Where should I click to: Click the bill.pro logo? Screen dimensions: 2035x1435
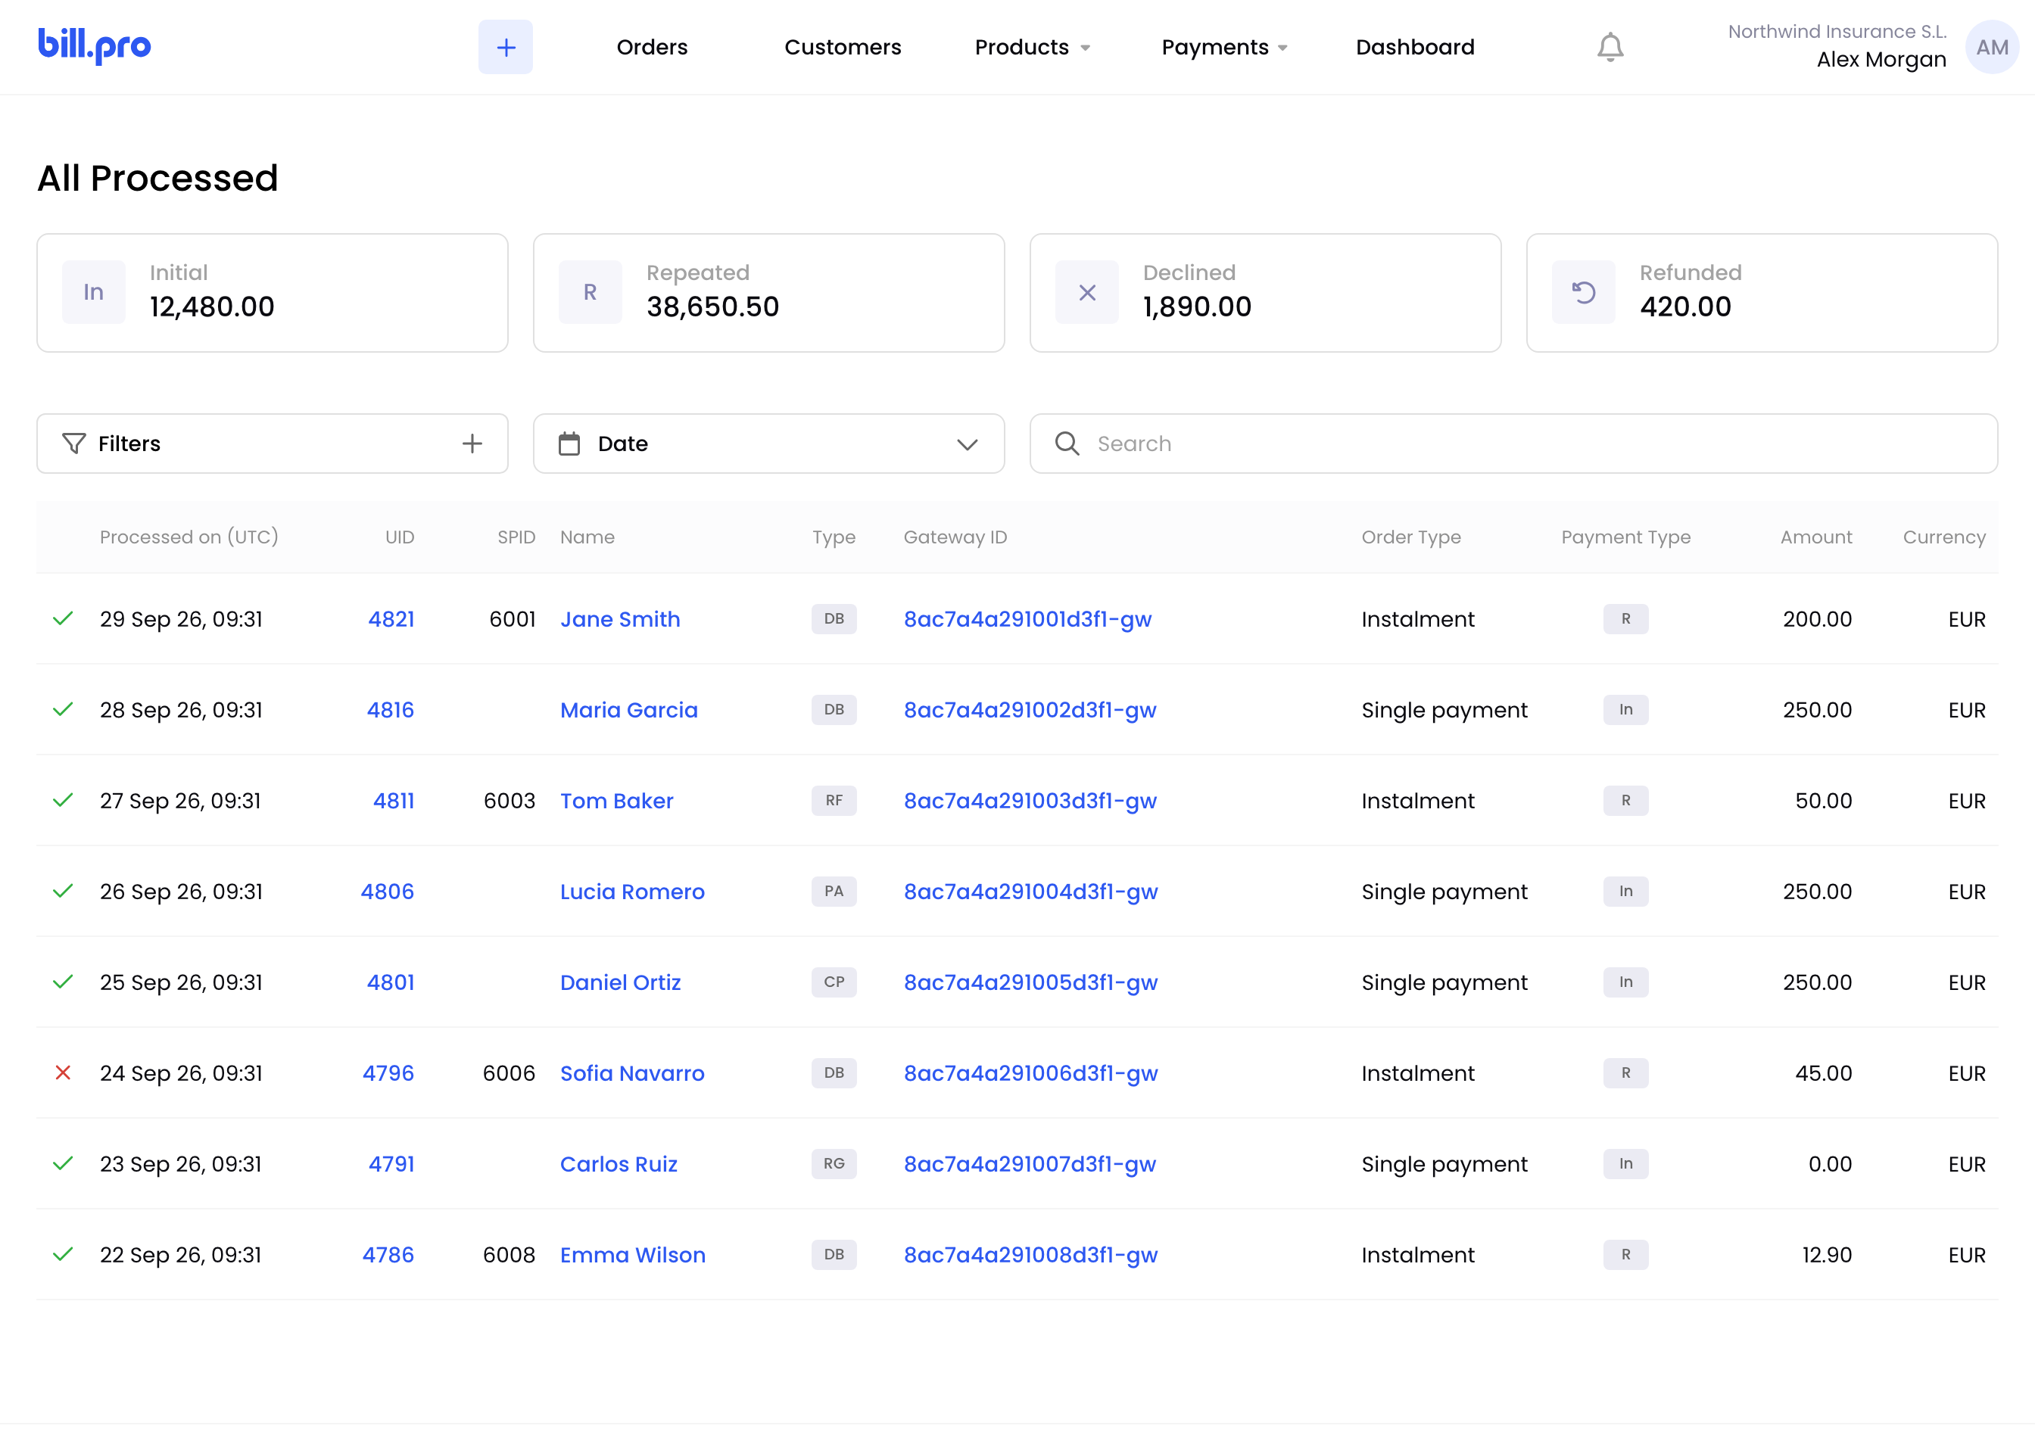pos(94,45)
